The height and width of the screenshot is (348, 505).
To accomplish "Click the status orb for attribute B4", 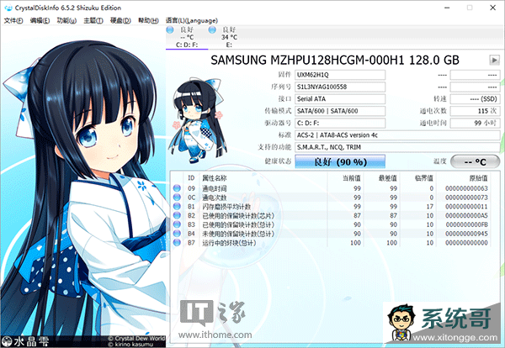I will pyautogui.click(x=177, y=233).
